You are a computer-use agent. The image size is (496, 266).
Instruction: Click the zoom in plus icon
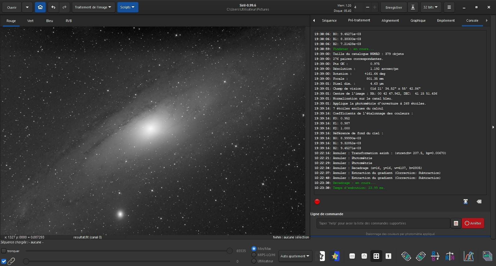tap(364, 256)
